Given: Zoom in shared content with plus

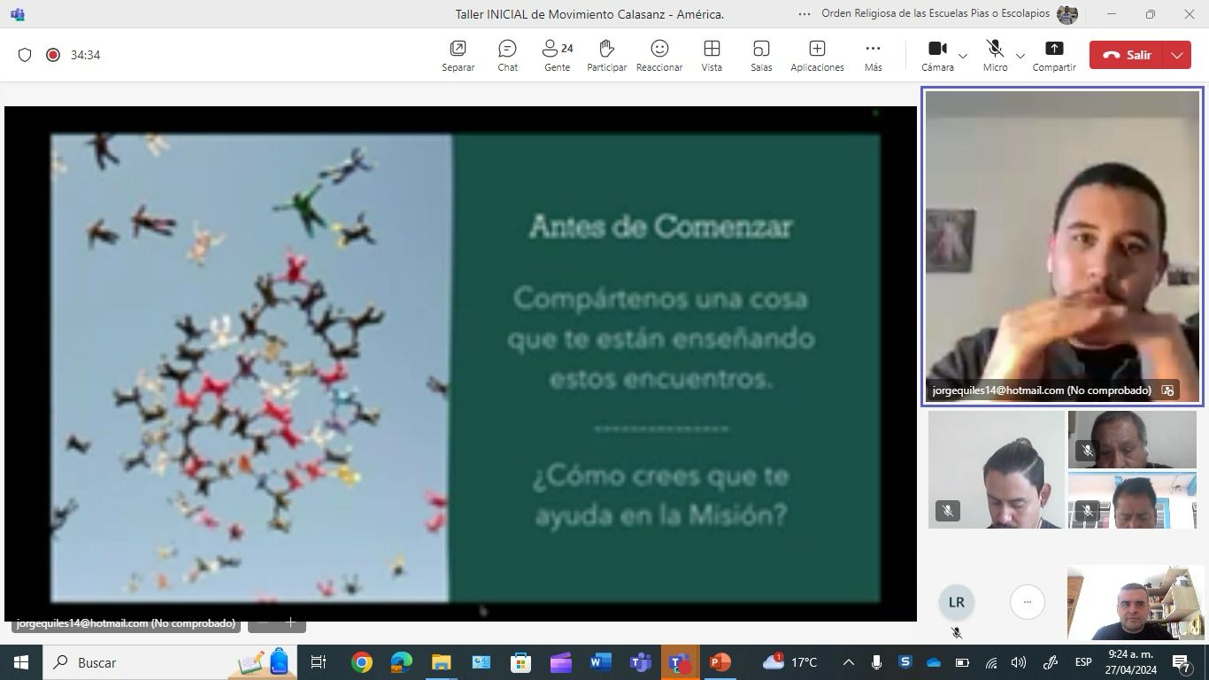Looking at the screenshot, I should (x=290, y=622).
